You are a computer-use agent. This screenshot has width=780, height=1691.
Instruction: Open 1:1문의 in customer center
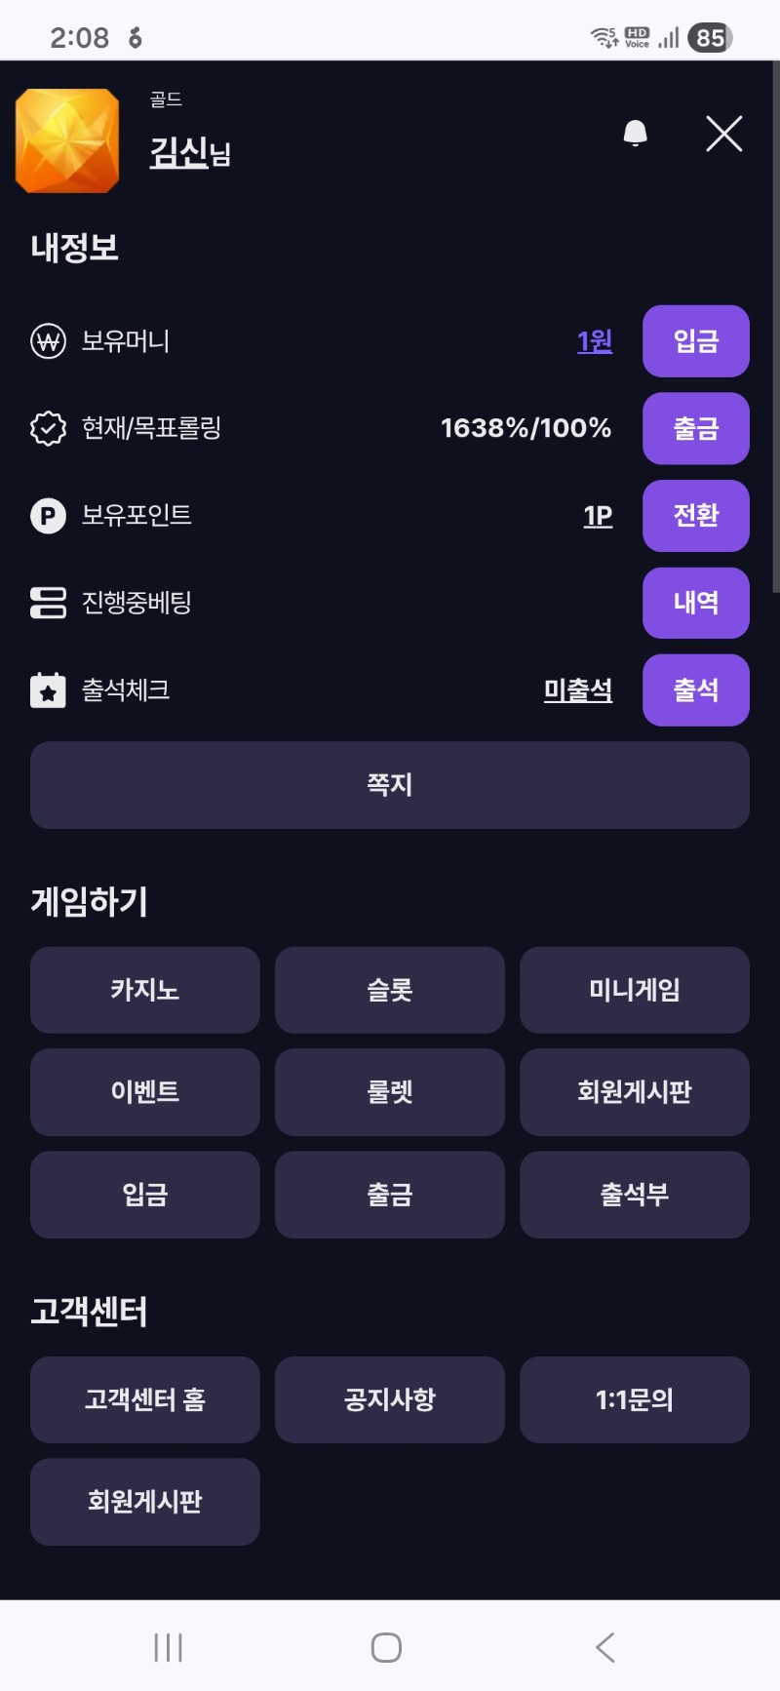click(635, 1399)
